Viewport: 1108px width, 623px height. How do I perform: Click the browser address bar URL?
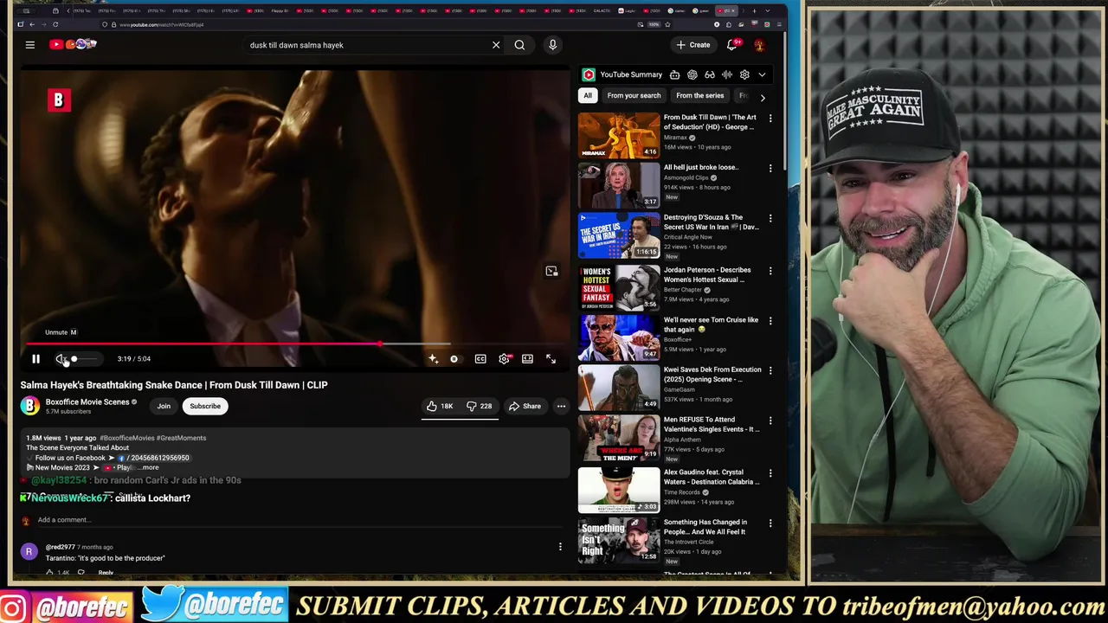pyautogui.click(x=162, y=24)
